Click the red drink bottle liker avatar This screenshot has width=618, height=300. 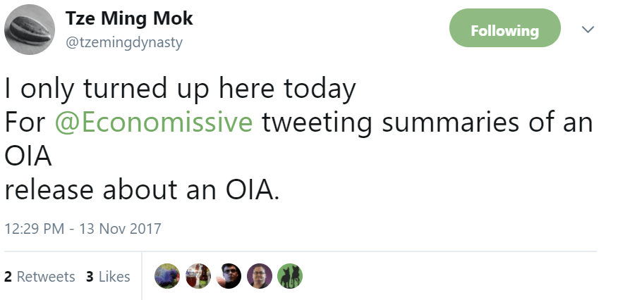point(198,276)
